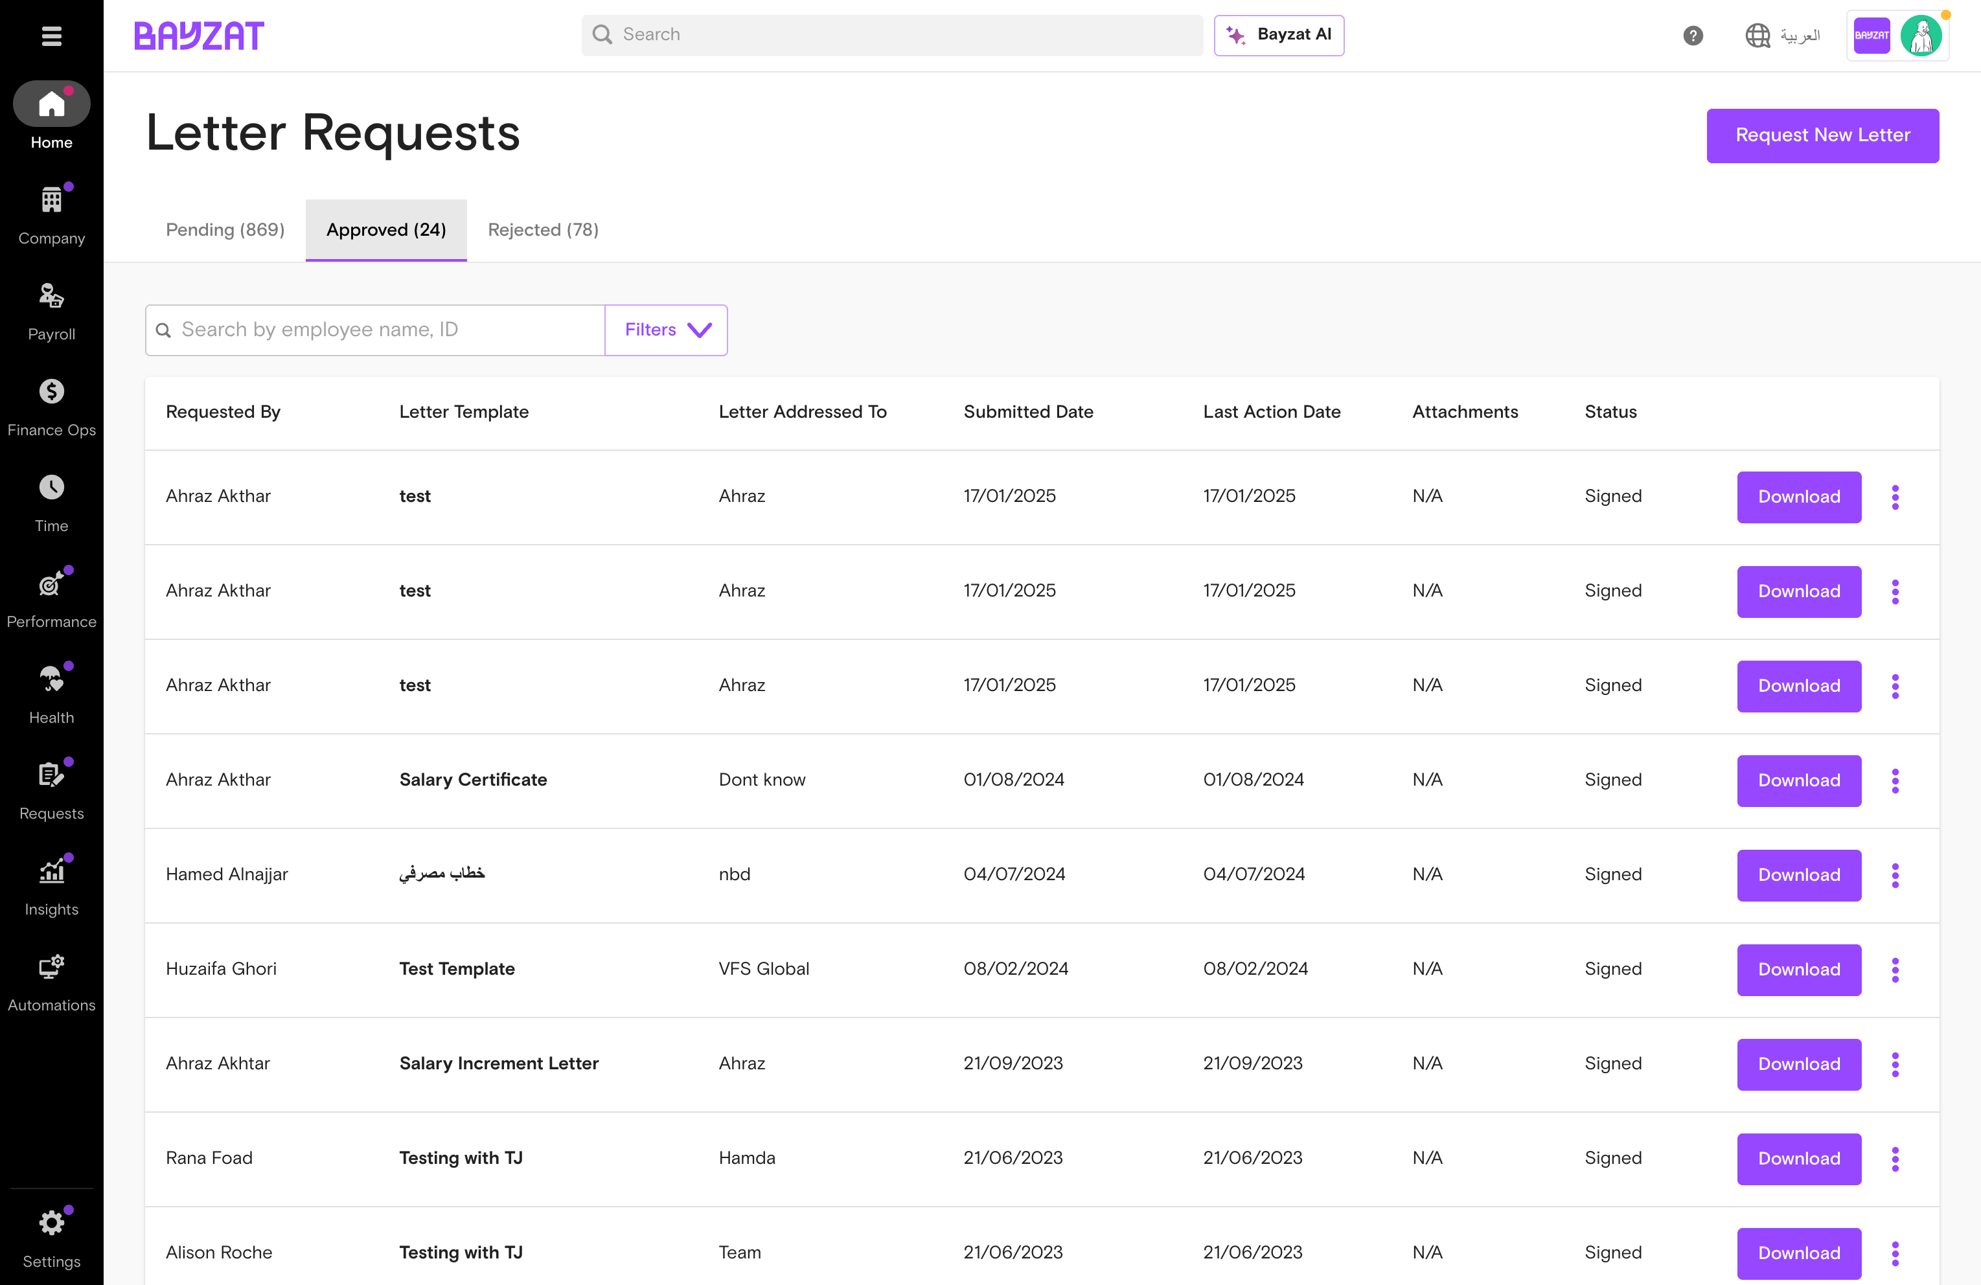Click the employee name search field
1981x1285 pixels.
point(375,330)
